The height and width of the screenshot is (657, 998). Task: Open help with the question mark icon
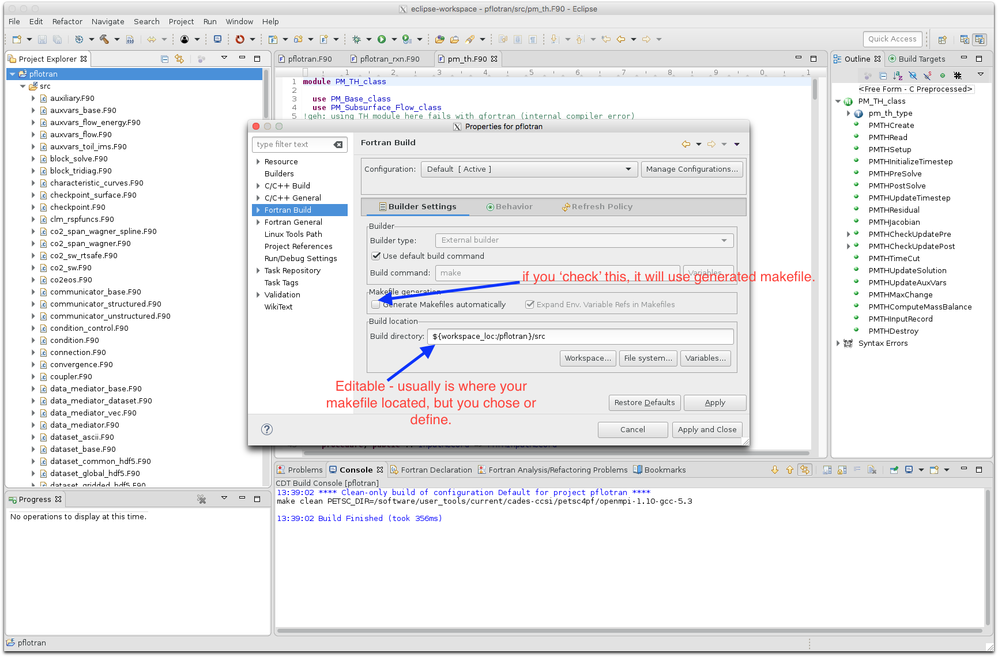pos(266,429)
